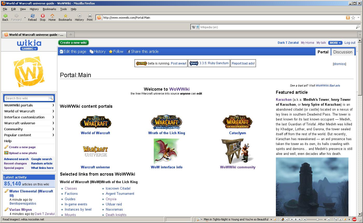Open the MORE dropdown menu

pyautogui.click(x=335, y=43)
